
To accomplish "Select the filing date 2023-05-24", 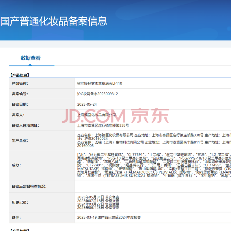I will [87, 104].
